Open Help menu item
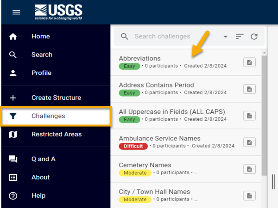278x208 pixels. (x=56, y=196)
